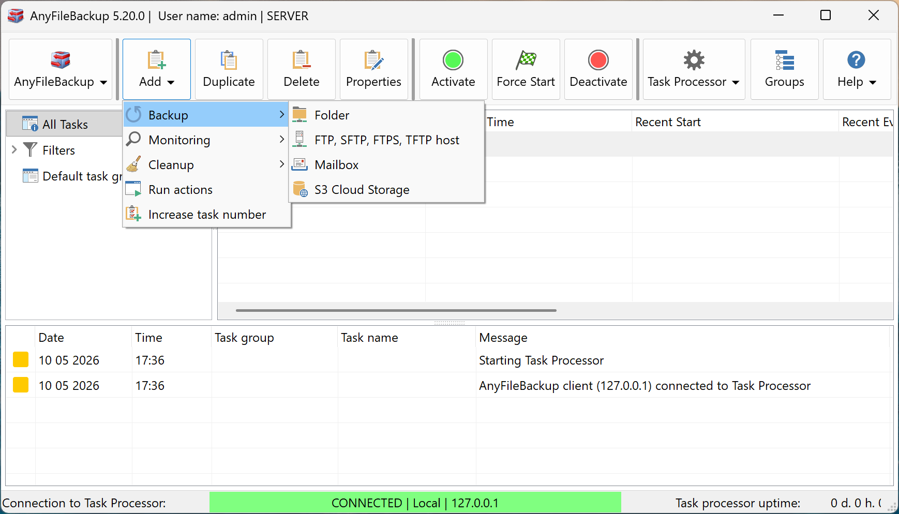
Task: Click the Task processor uptime status text
Action: click(x=738, y=503)
